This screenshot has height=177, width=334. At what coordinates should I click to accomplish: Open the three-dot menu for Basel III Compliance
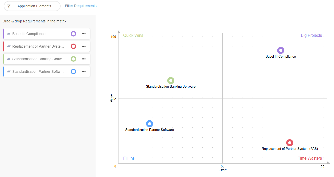[x=84, y=34]
